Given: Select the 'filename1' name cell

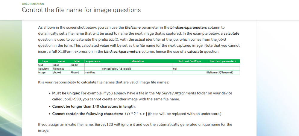Looking at the screenshot, I should 58,69.
